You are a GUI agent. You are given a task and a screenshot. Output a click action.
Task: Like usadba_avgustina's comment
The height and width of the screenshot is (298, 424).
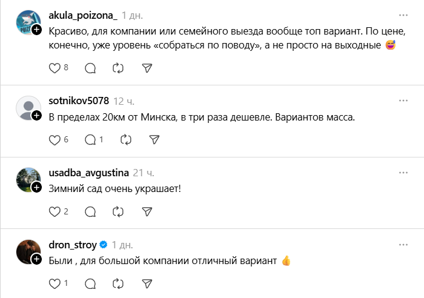(55, 211)
